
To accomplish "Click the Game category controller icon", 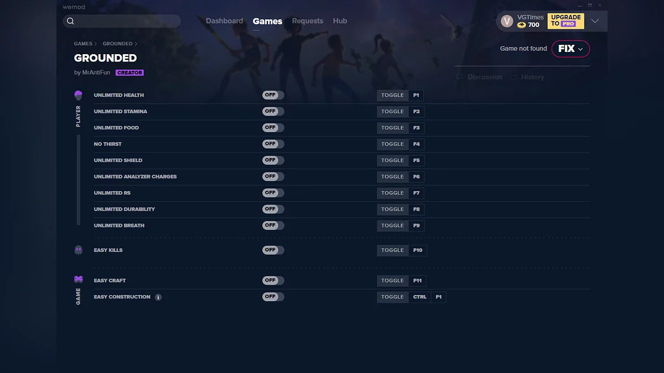I will [x=79, y=280].
